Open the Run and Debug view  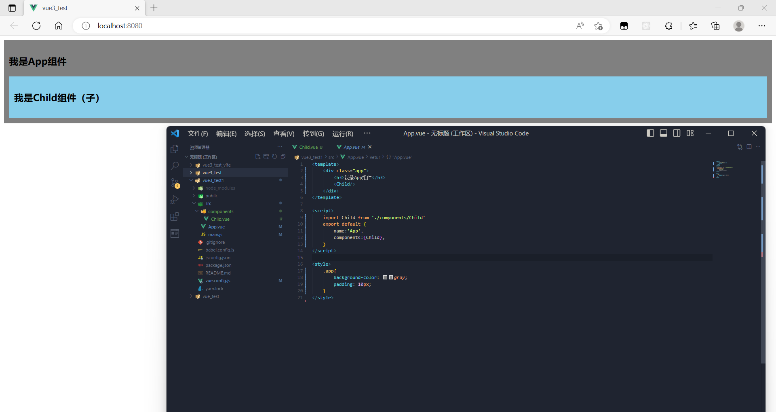coord(174,199)
